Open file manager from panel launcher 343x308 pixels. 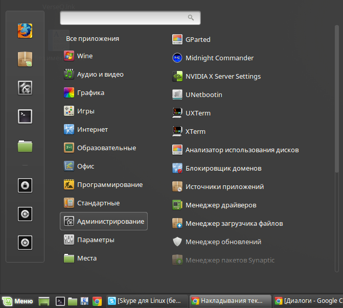pyautogui.click(x=73, y=301)
